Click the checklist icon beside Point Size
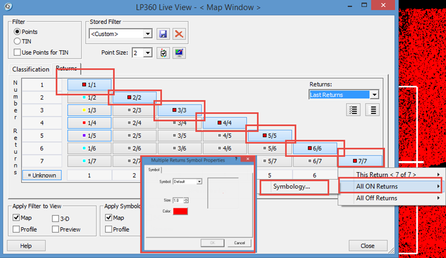 163,53
